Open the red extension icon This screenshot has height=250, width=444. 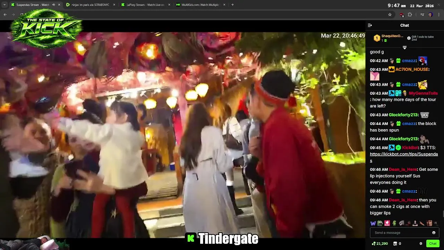tap(402, 15)
